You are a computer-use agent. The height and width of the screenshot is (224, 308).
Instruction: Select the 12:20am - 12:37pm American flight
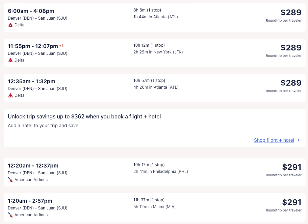[x=33, y=166]
